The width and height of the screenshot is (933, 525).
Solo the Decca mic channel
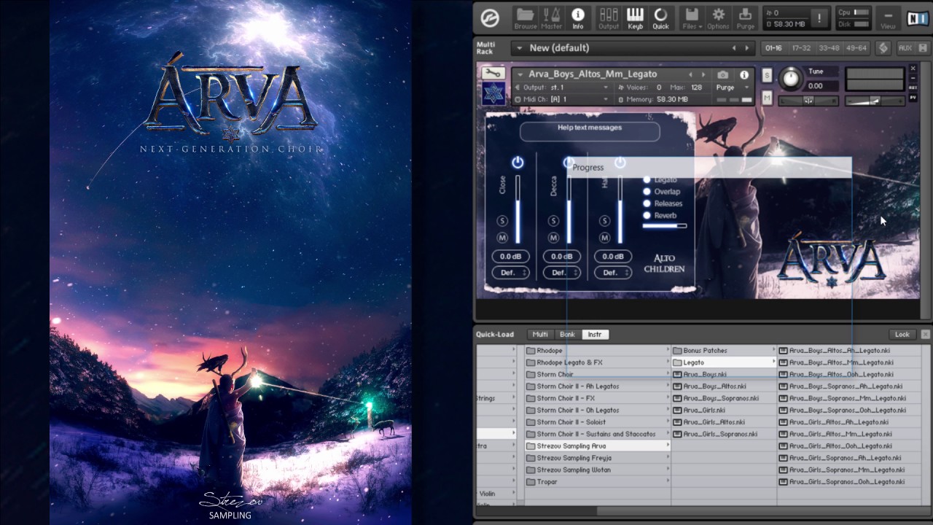tap(553, 221)
